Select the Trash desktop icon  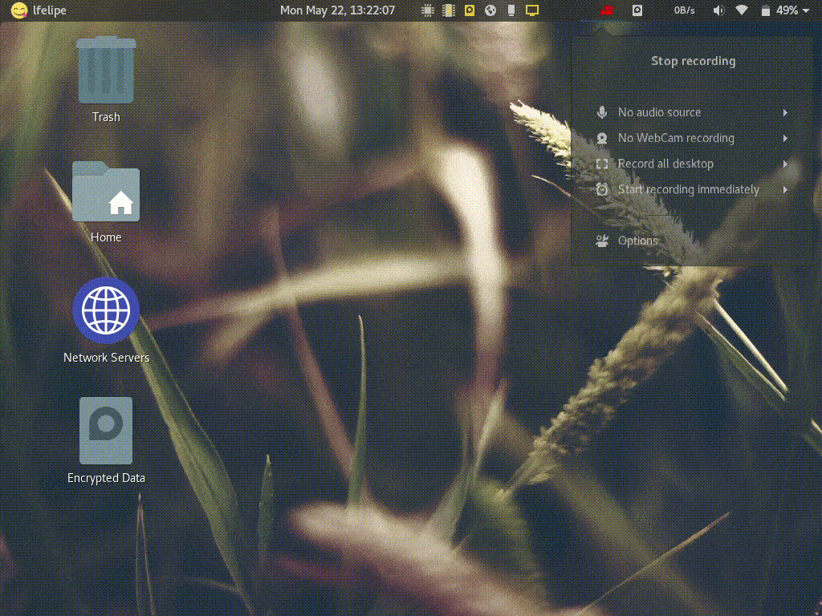(x=106, y=70)
